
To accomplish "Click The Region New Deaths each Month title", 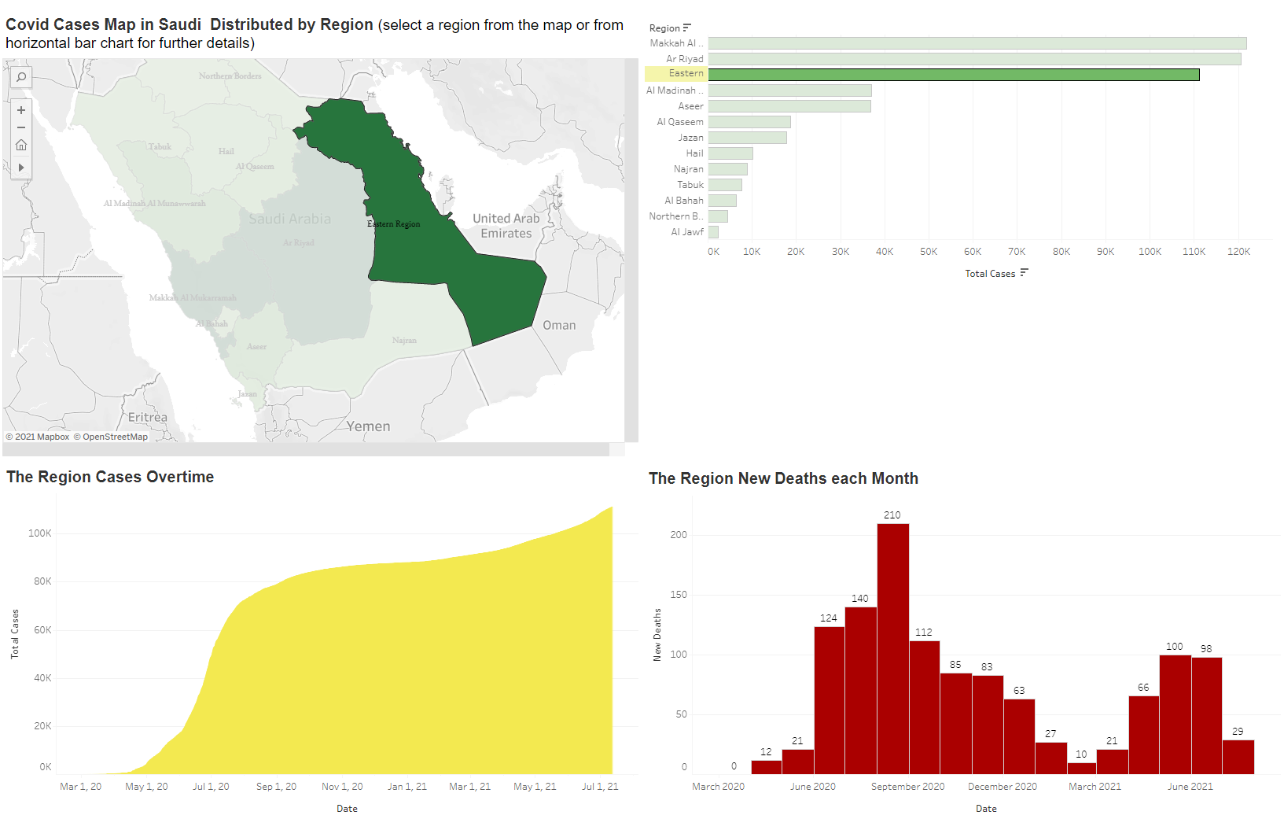I will pyautogui.click(x=783, y=478).
